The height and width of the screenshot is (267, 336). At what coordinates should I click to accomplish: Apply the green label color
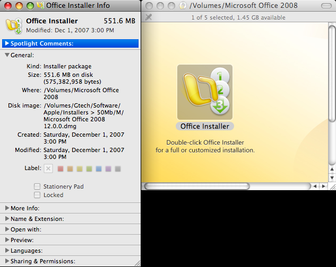click(89, 169)
